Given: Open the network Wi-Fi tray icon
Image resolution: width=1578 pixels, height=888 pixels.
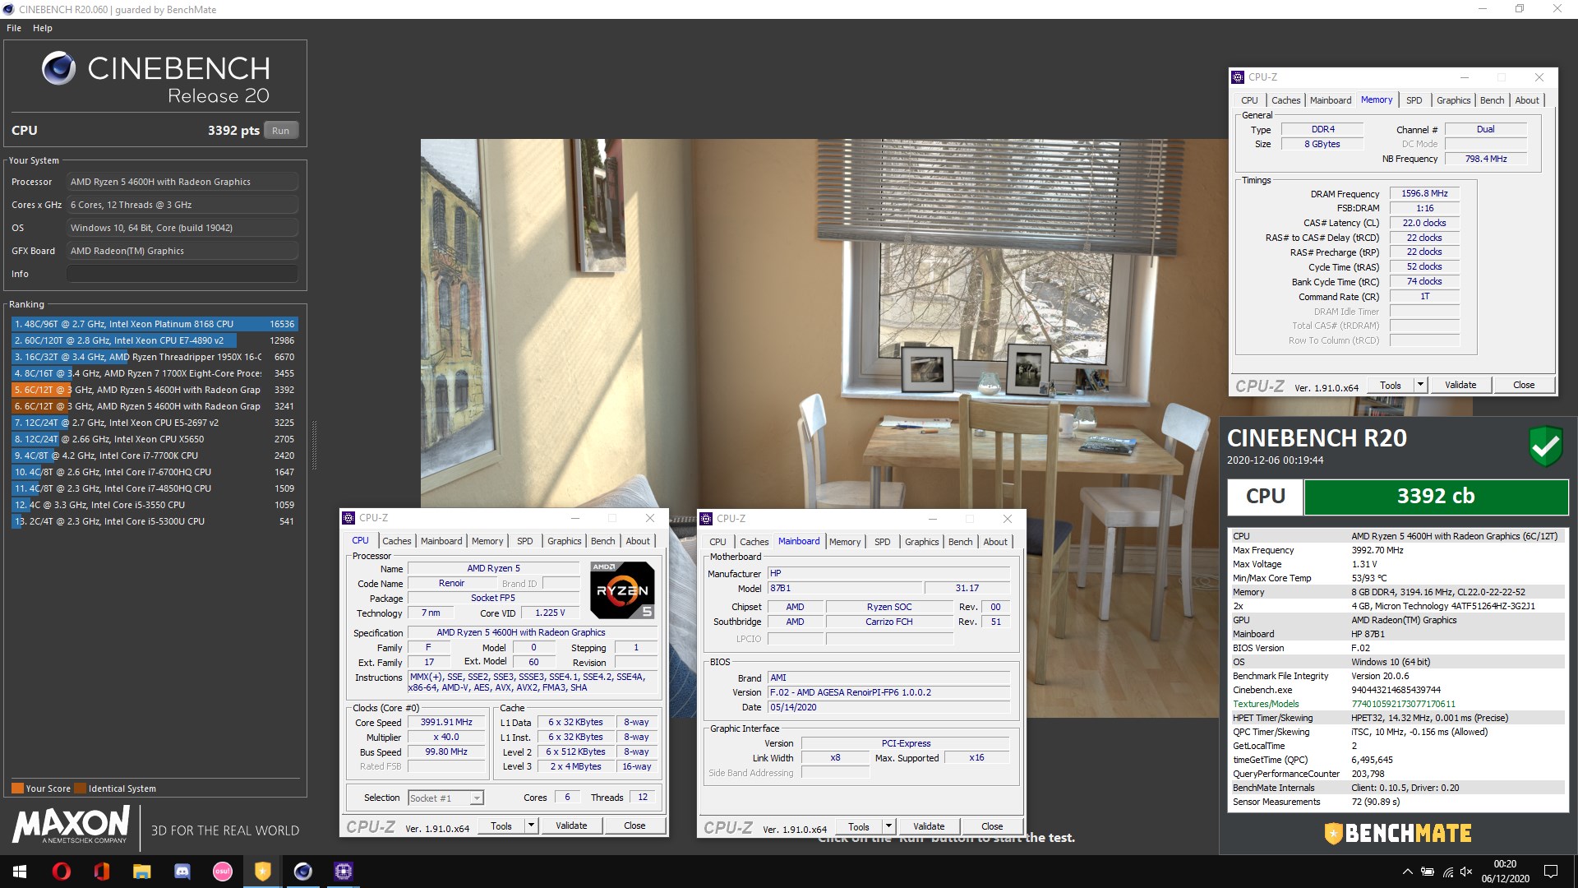Looking at the screenshot, I should pos(1448,872).
